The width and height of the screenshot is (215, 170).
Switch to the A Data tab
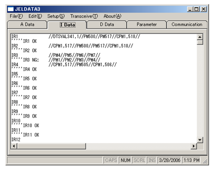(x=27, y=24)
